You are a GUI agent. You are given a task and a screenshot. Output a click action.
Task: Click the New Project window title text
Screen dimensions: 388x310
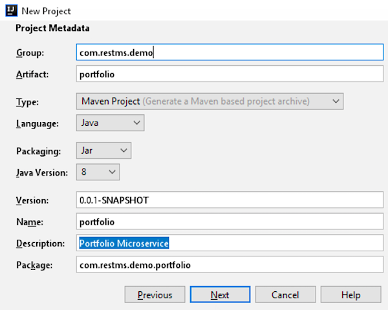[47, 11]
